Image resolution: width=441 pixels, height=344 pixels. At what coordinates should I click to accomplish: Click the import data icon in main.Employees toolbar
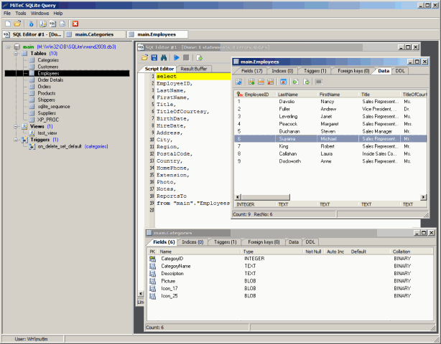[296, 82]
